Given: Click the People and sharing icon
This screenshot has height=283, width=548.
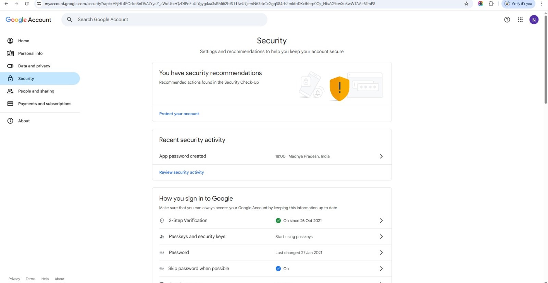Looking at the screenshot, I should pos(10,91).
